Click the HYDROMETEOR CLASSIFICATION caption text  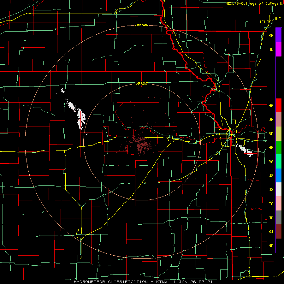(x=111, y=282)
